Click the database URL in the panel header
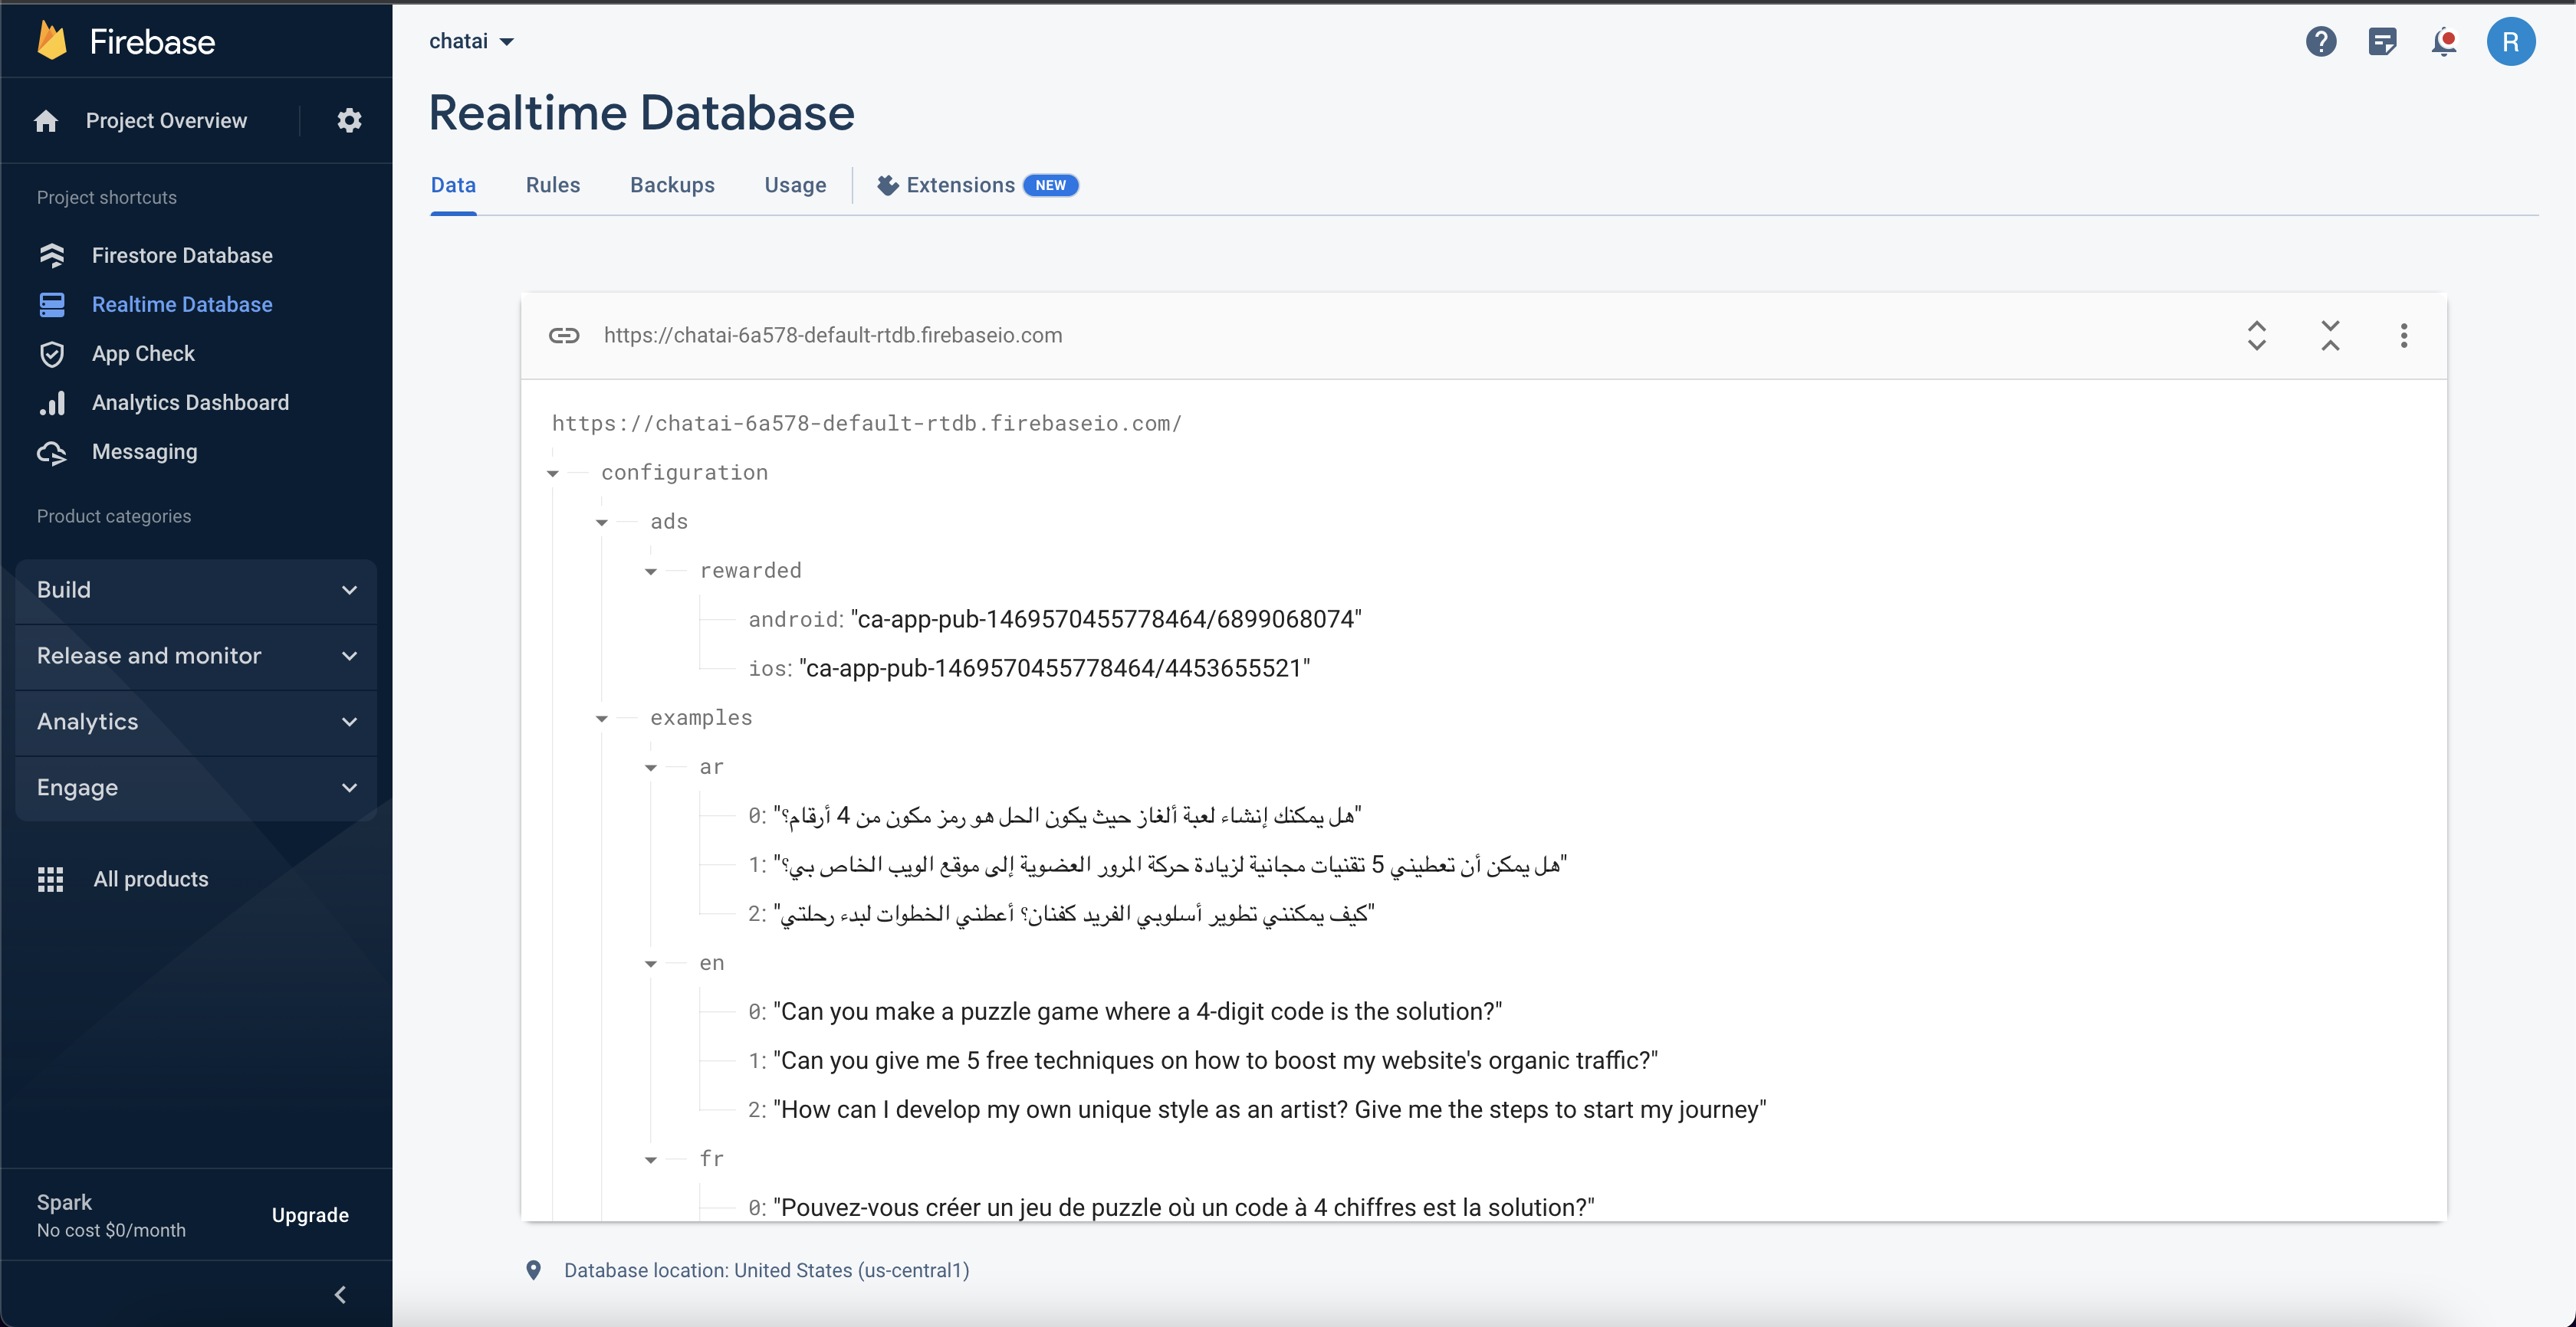Image resolution: width=2576 pixels, height=1327 pixels. (833, 336)
